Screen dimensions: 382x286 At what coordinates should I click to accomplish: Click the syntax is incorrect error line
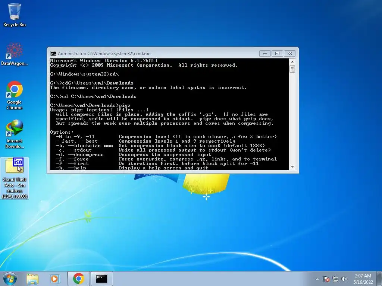[x=148, y=88]
